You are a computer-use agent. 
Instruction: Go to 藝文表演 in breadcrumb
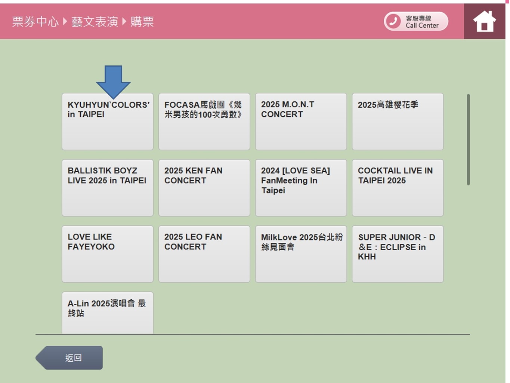[x=95, y=22]
